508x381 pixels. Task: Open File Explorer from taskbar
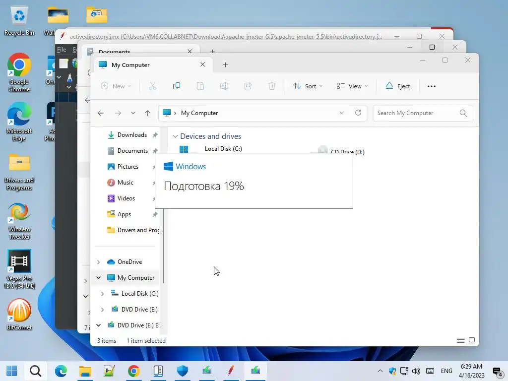pos(85,371)
